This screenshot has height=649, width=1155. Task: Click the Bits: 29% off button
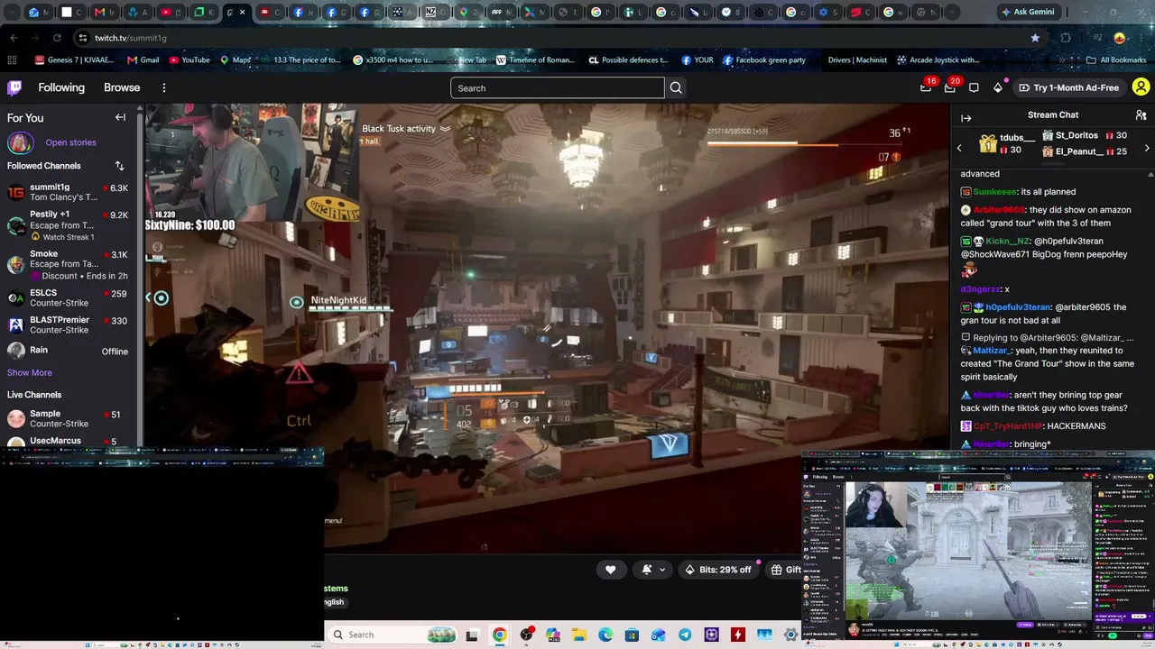click(x=717, y=570)
